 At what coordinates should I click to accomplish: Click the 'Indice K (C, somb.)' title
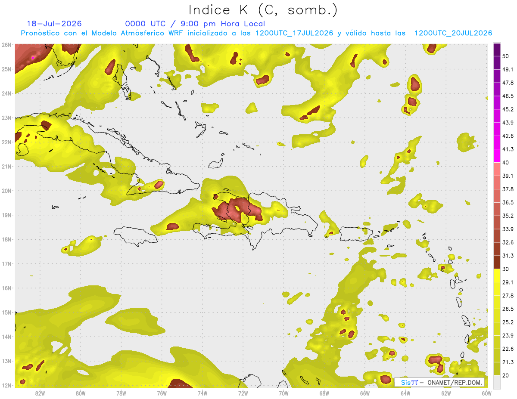coord(263,10)
